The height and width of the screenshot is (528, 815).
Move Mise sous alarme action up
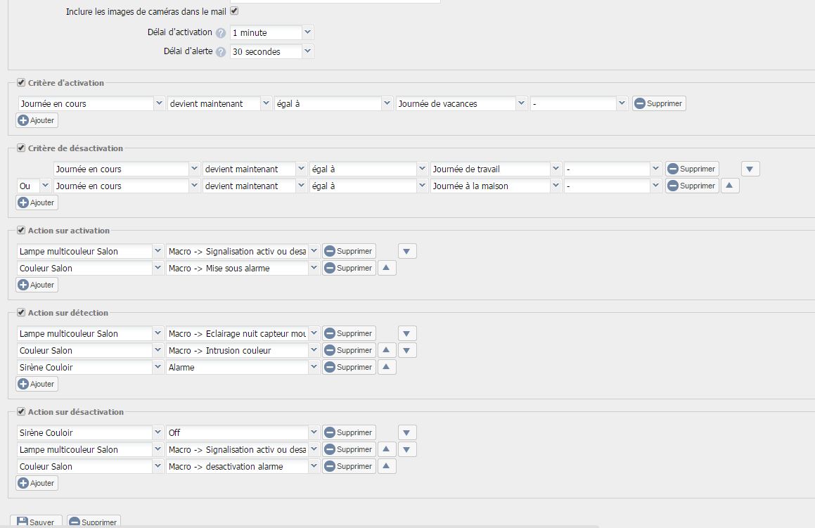point(387,268)
